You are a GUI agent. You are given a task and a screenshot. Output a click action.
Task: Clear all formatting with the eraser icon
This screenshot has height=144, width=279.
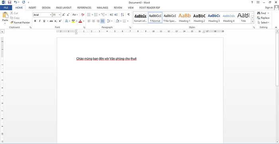coord(83,15)
